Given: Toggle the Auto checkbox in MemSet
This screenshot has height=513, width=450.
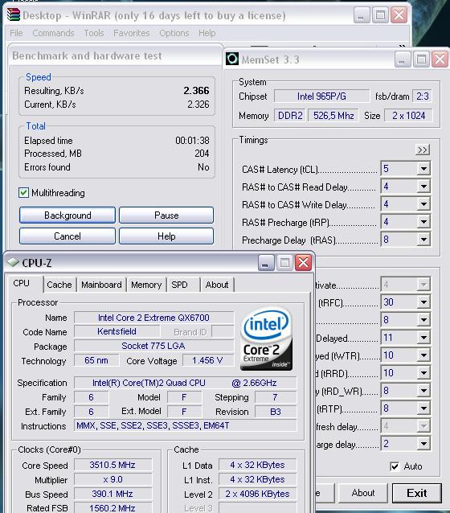Looking at the screenshot, I should tap(395, 466).
